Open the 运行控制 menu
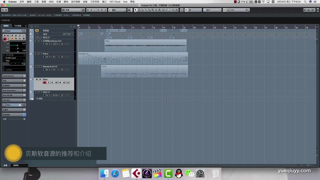This screenshot has height=180, width=320. tap(75, 2)
